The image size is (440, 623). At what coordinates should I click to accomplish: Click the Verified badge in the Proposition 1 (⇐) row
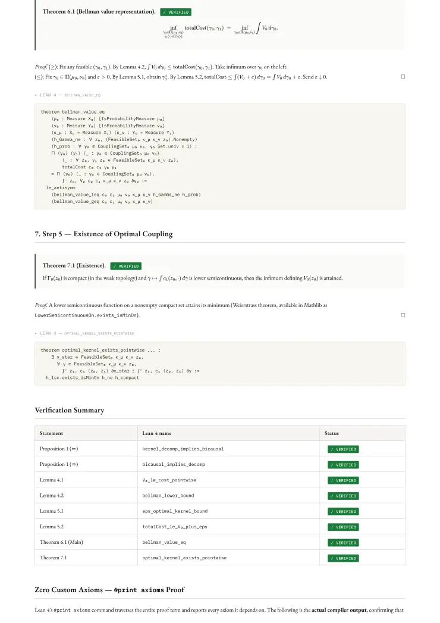[x=343, y=449]
